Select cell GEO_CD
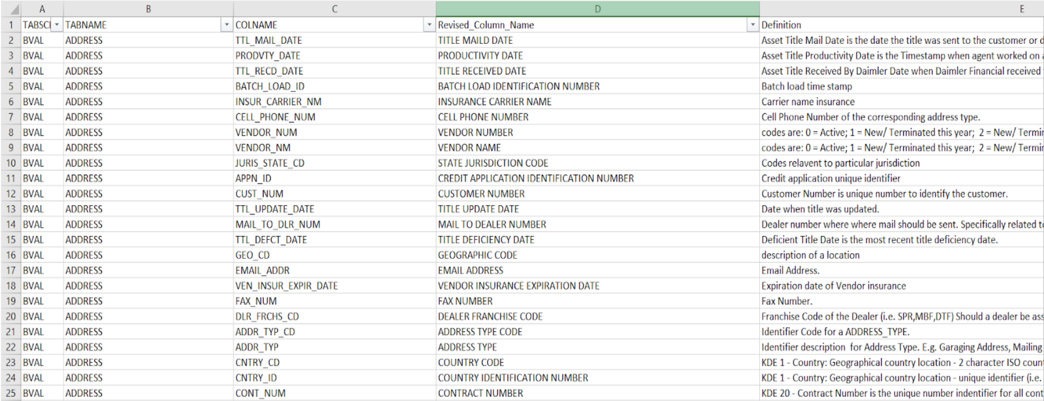Viewport: 1044px width, 401px height. point(334,255)
